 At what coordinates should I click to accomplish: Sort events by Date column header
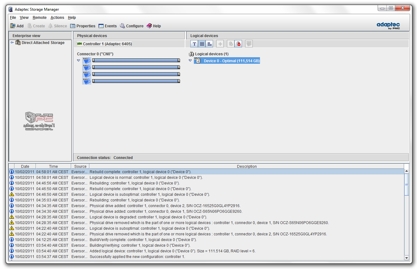[x=25, y=167]
